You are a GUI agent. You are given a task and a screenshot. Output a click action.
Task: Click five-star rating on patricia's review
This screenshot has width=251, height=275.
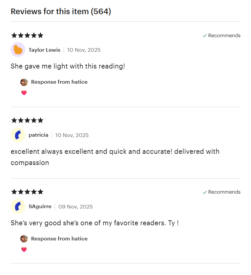27,120
